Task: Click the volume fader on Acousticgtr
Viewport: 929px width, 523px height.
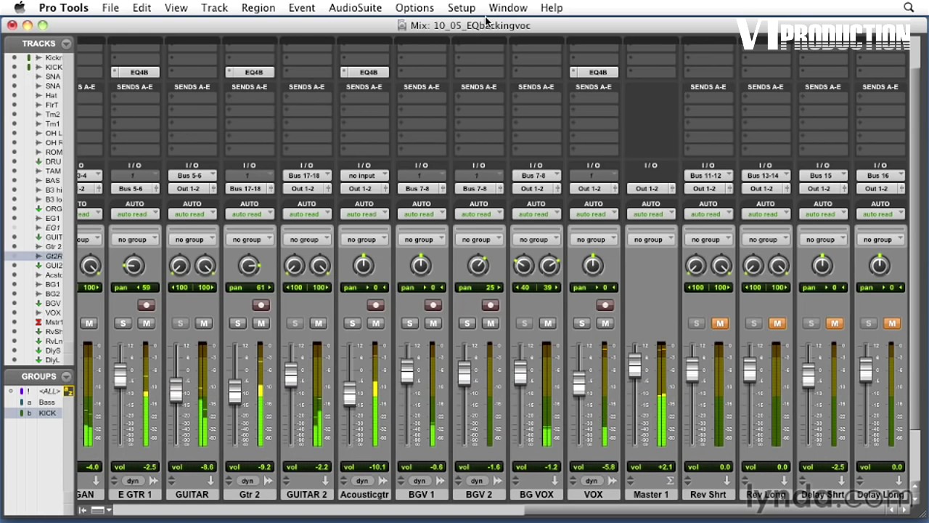Action: point(350,394)
